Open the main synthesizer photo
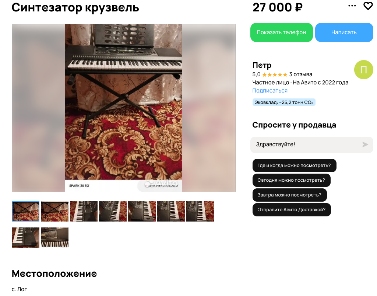Screen dimensions: 377x296 (x=124, y=108)
